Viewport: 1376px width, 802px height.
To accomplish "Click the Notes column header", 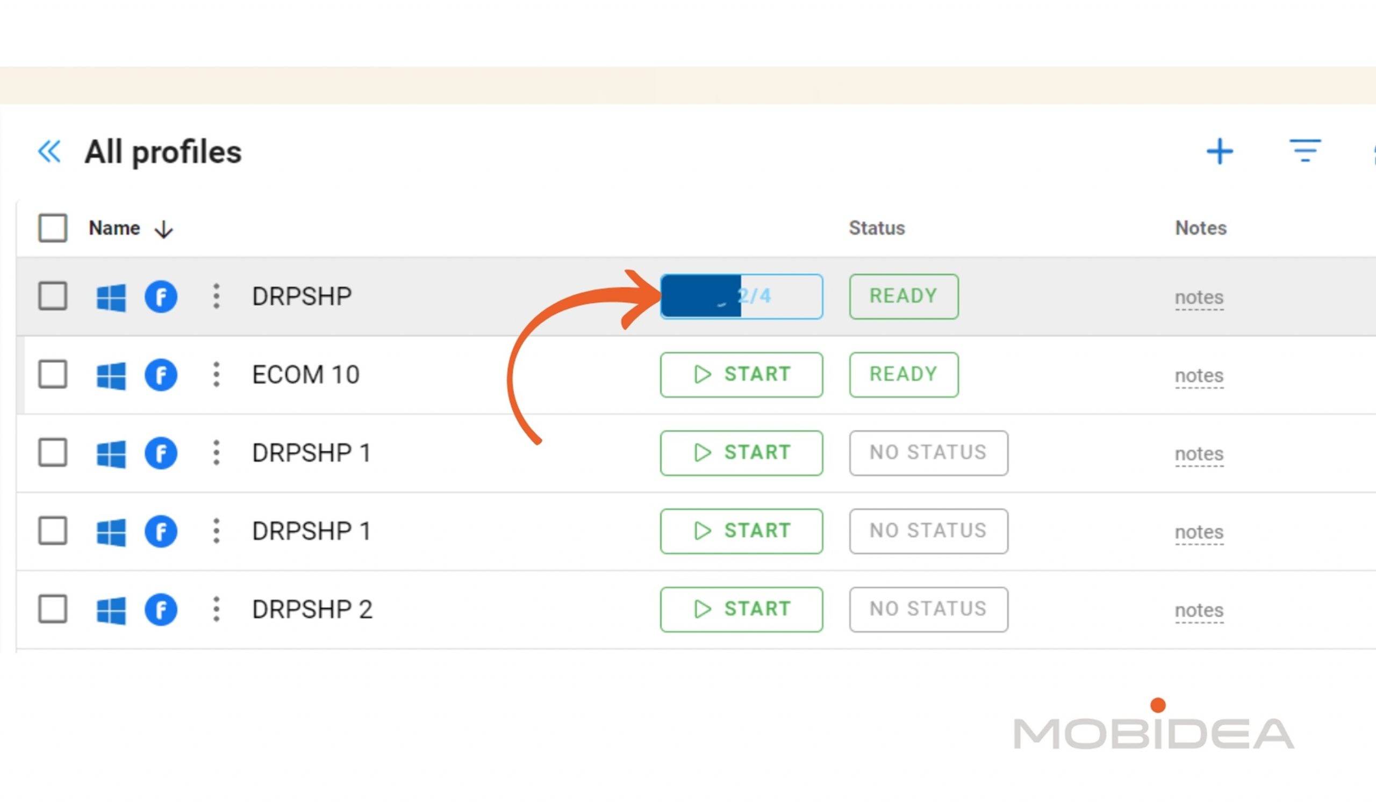I will [1201, 228].
